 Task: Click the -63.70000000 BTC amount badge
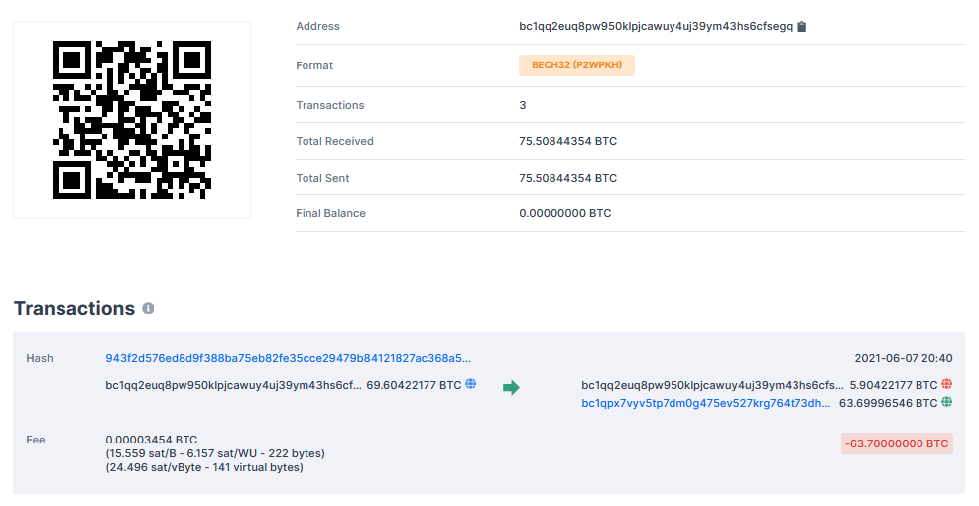coord(897,443)
